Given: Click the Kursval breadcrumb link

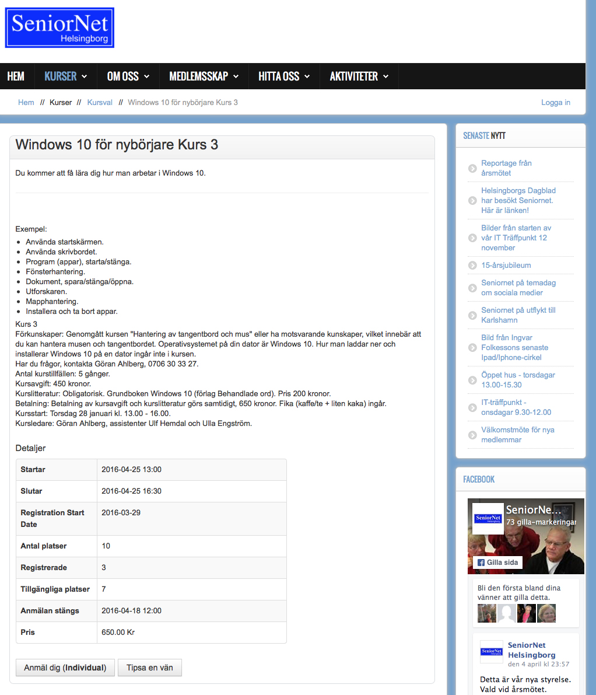Looking at the screenshot, I should 100,102.
